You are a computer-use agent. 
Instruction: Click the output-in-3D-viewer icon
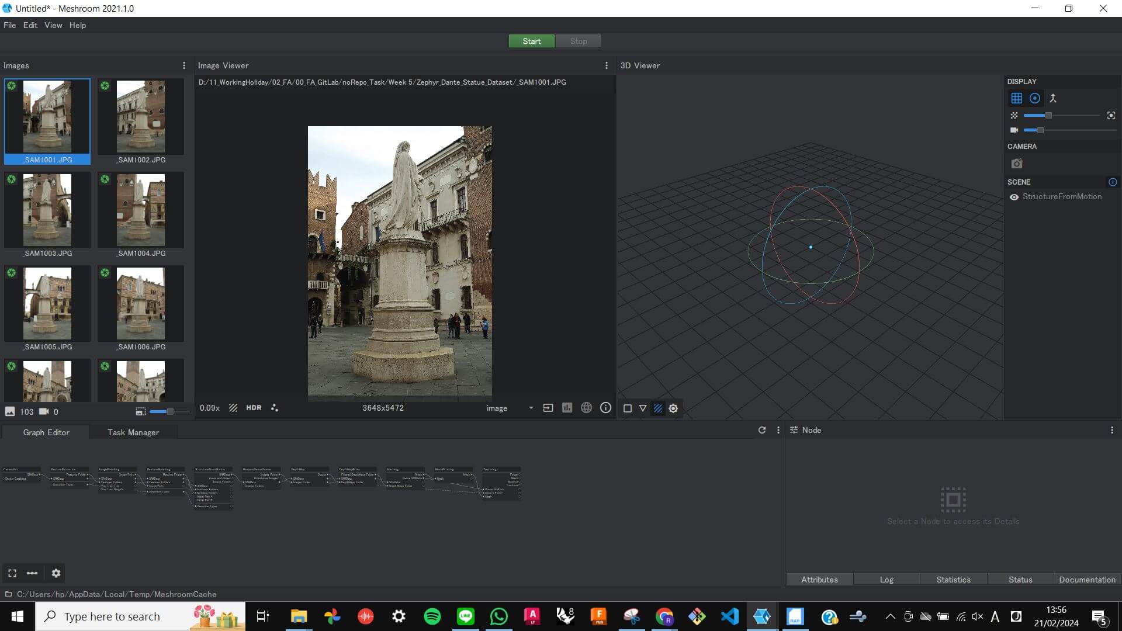coord(548,408)
